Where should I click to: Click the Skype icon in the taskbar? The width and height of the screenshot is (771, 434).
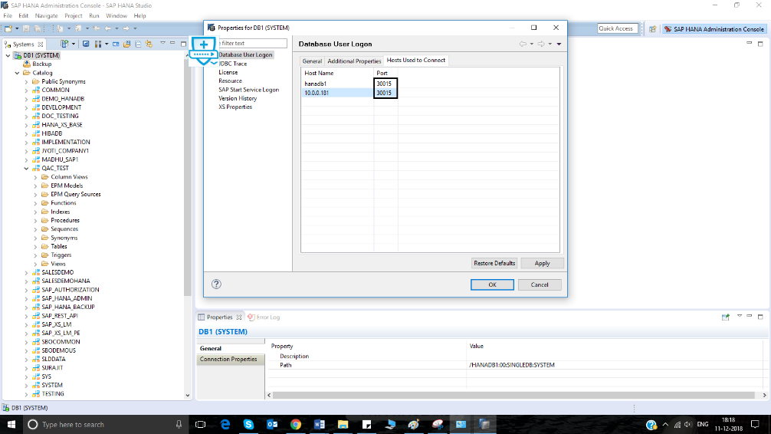tap(248, 424)
